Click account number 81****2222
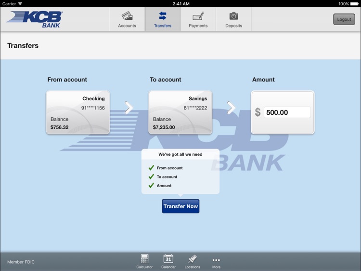 click(195, 108)
